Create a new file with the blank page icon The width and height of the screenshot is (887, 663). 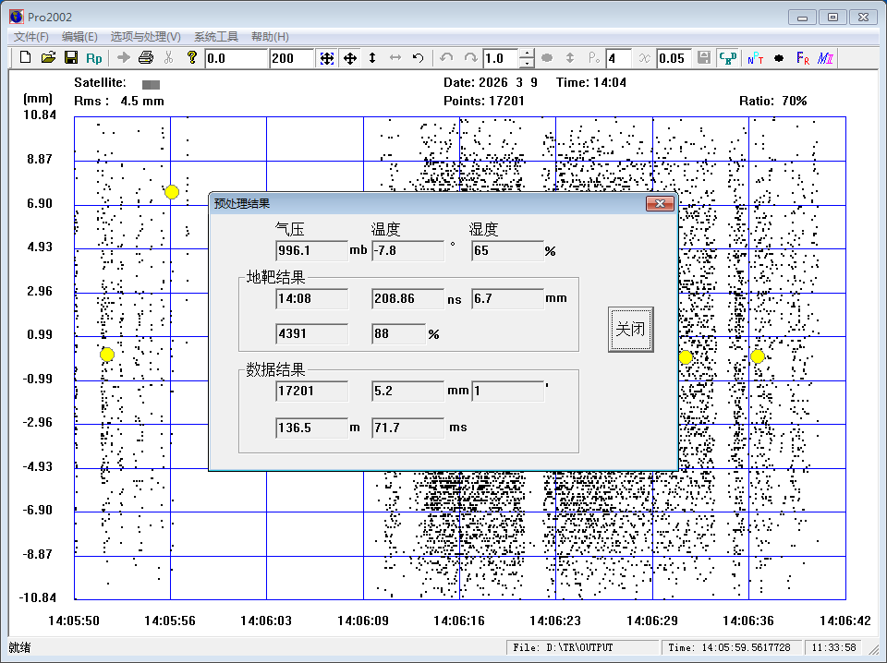pos(26,58)
